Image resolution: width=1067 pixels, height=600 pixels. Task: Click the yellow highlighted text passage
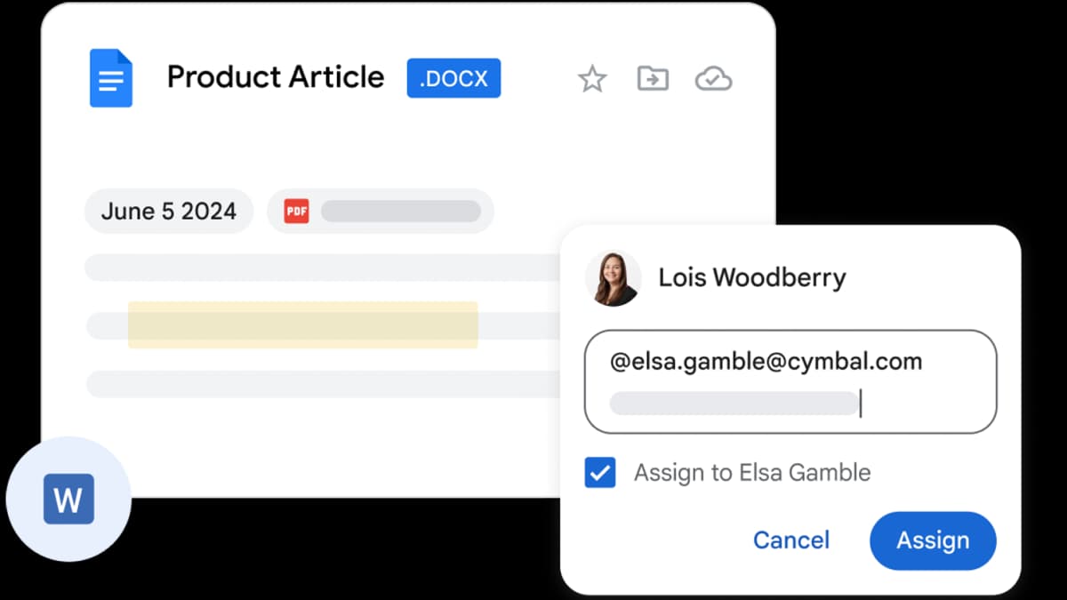pyautogui.click(x=302, y=324)
